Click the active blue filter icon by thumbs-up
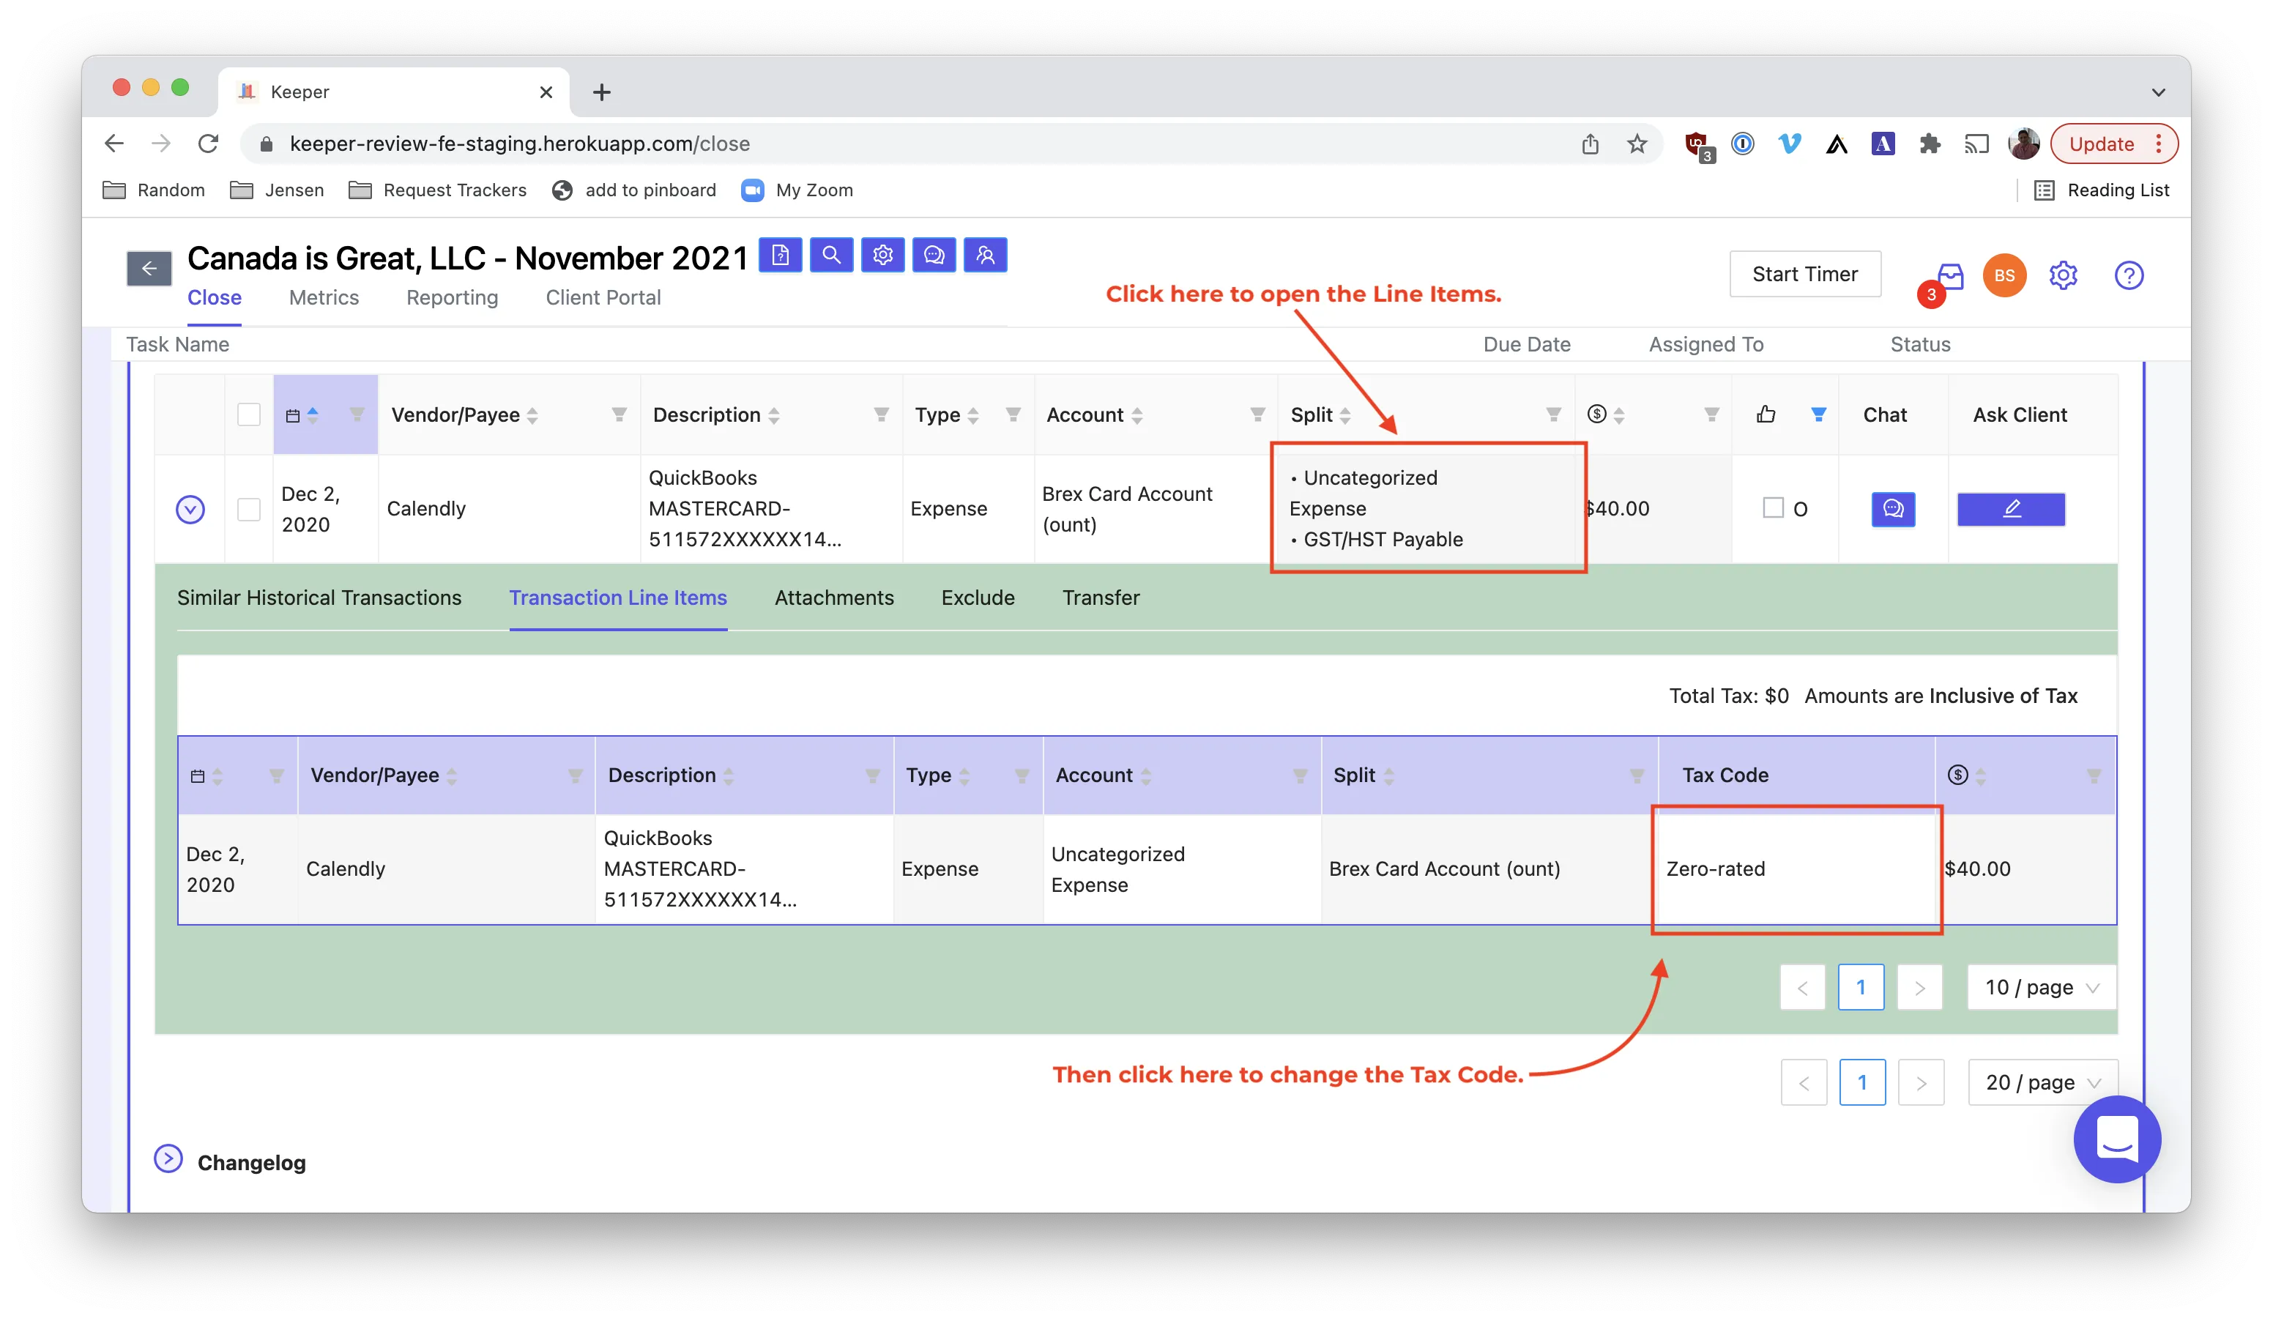2273x1321 pixels. (1818, 414)
